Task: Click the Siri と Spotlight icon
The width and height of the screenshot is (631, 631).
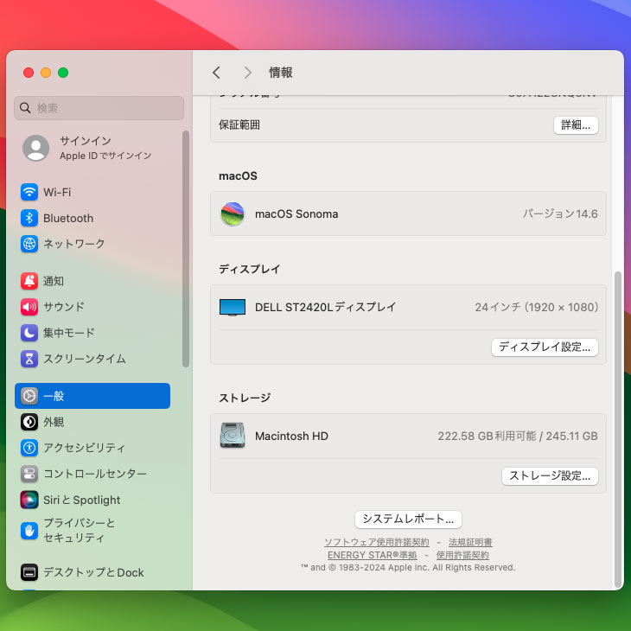Action: pos(29,500)
